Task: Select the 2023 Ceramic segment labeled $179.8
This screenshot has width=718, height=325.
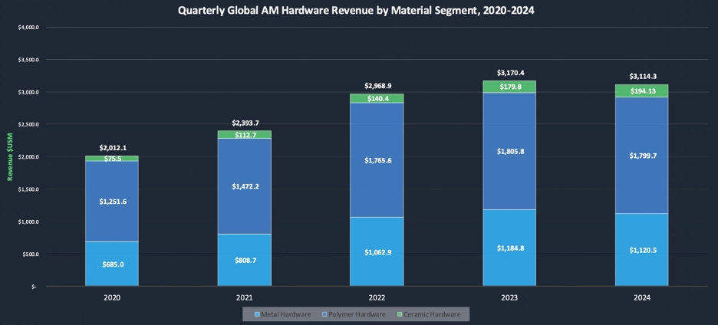Action: tap(509, 87)
